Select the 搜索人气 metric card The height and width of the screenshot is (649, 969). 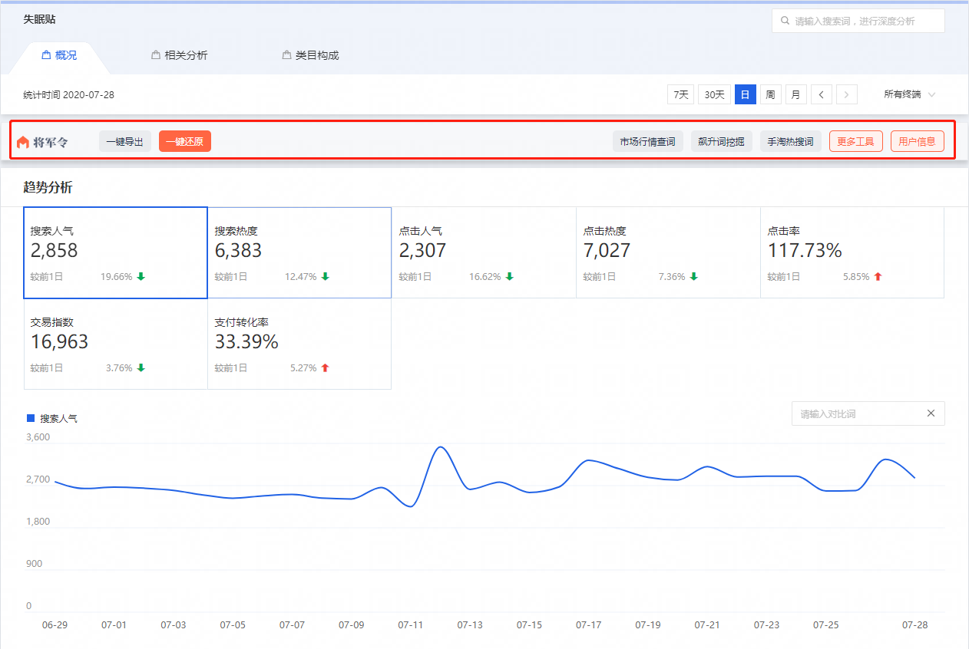[x=115, y=252]
